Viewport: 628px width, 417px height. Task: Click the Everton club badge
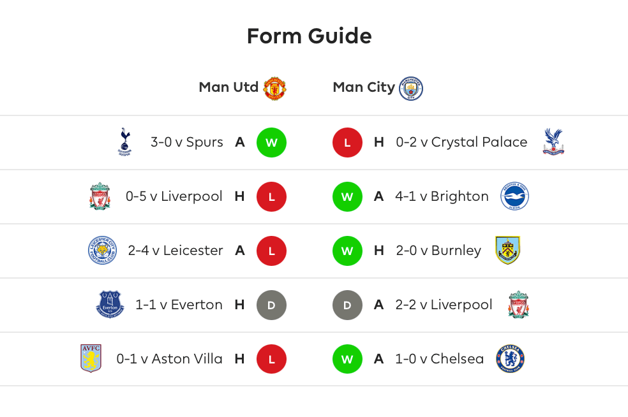(109, 305)
